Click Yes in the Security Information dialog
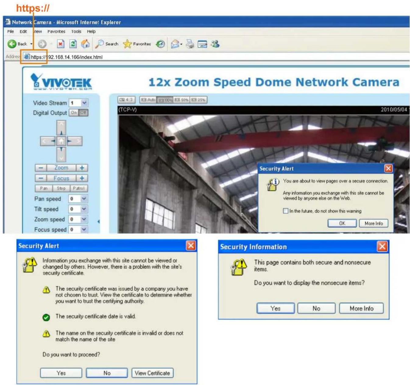 pos(275,308)
